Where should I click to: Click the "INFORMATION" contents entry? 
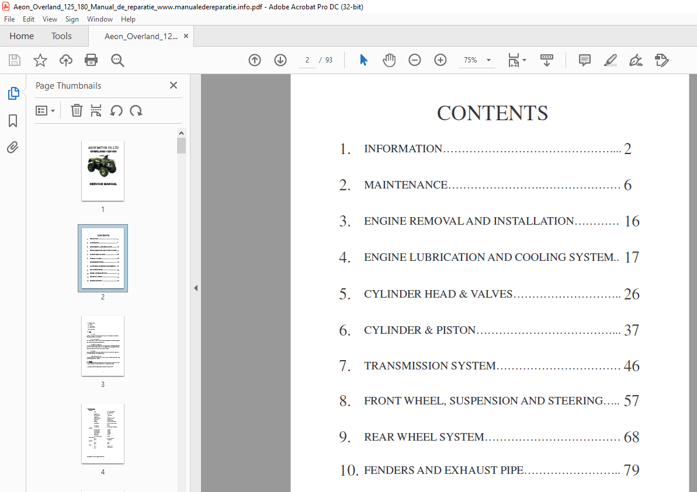(403, 149)
